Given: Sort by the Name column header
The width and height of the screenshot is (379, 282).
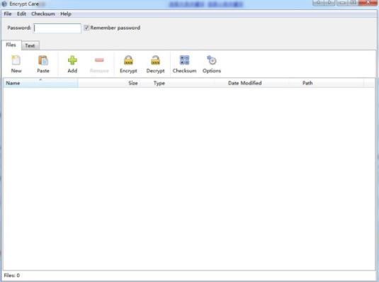Looking at the screenshot, I should 40,83.
